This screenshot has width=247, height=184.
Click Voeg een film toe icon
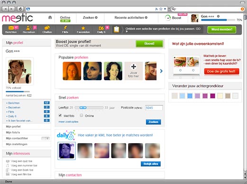tap(8, 174)
